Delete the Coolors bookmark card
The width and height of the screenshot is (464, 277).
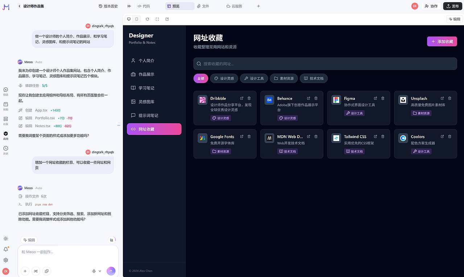[x=449, y=136]
